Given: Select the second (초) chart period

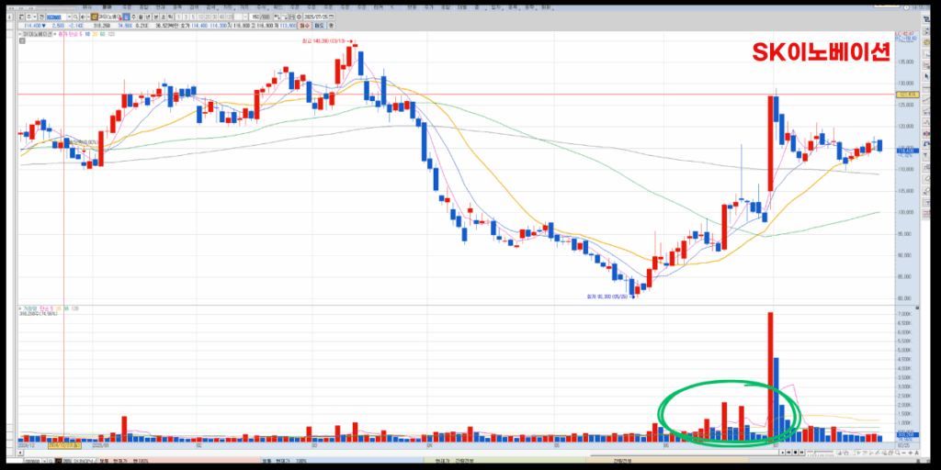Looking at the screenshot, I should point(164,17).
